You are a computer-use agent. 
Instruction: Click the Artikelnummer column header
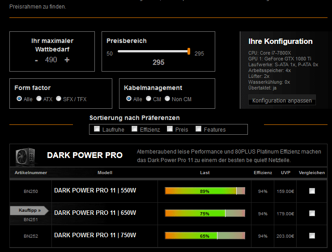click(31, 173)
